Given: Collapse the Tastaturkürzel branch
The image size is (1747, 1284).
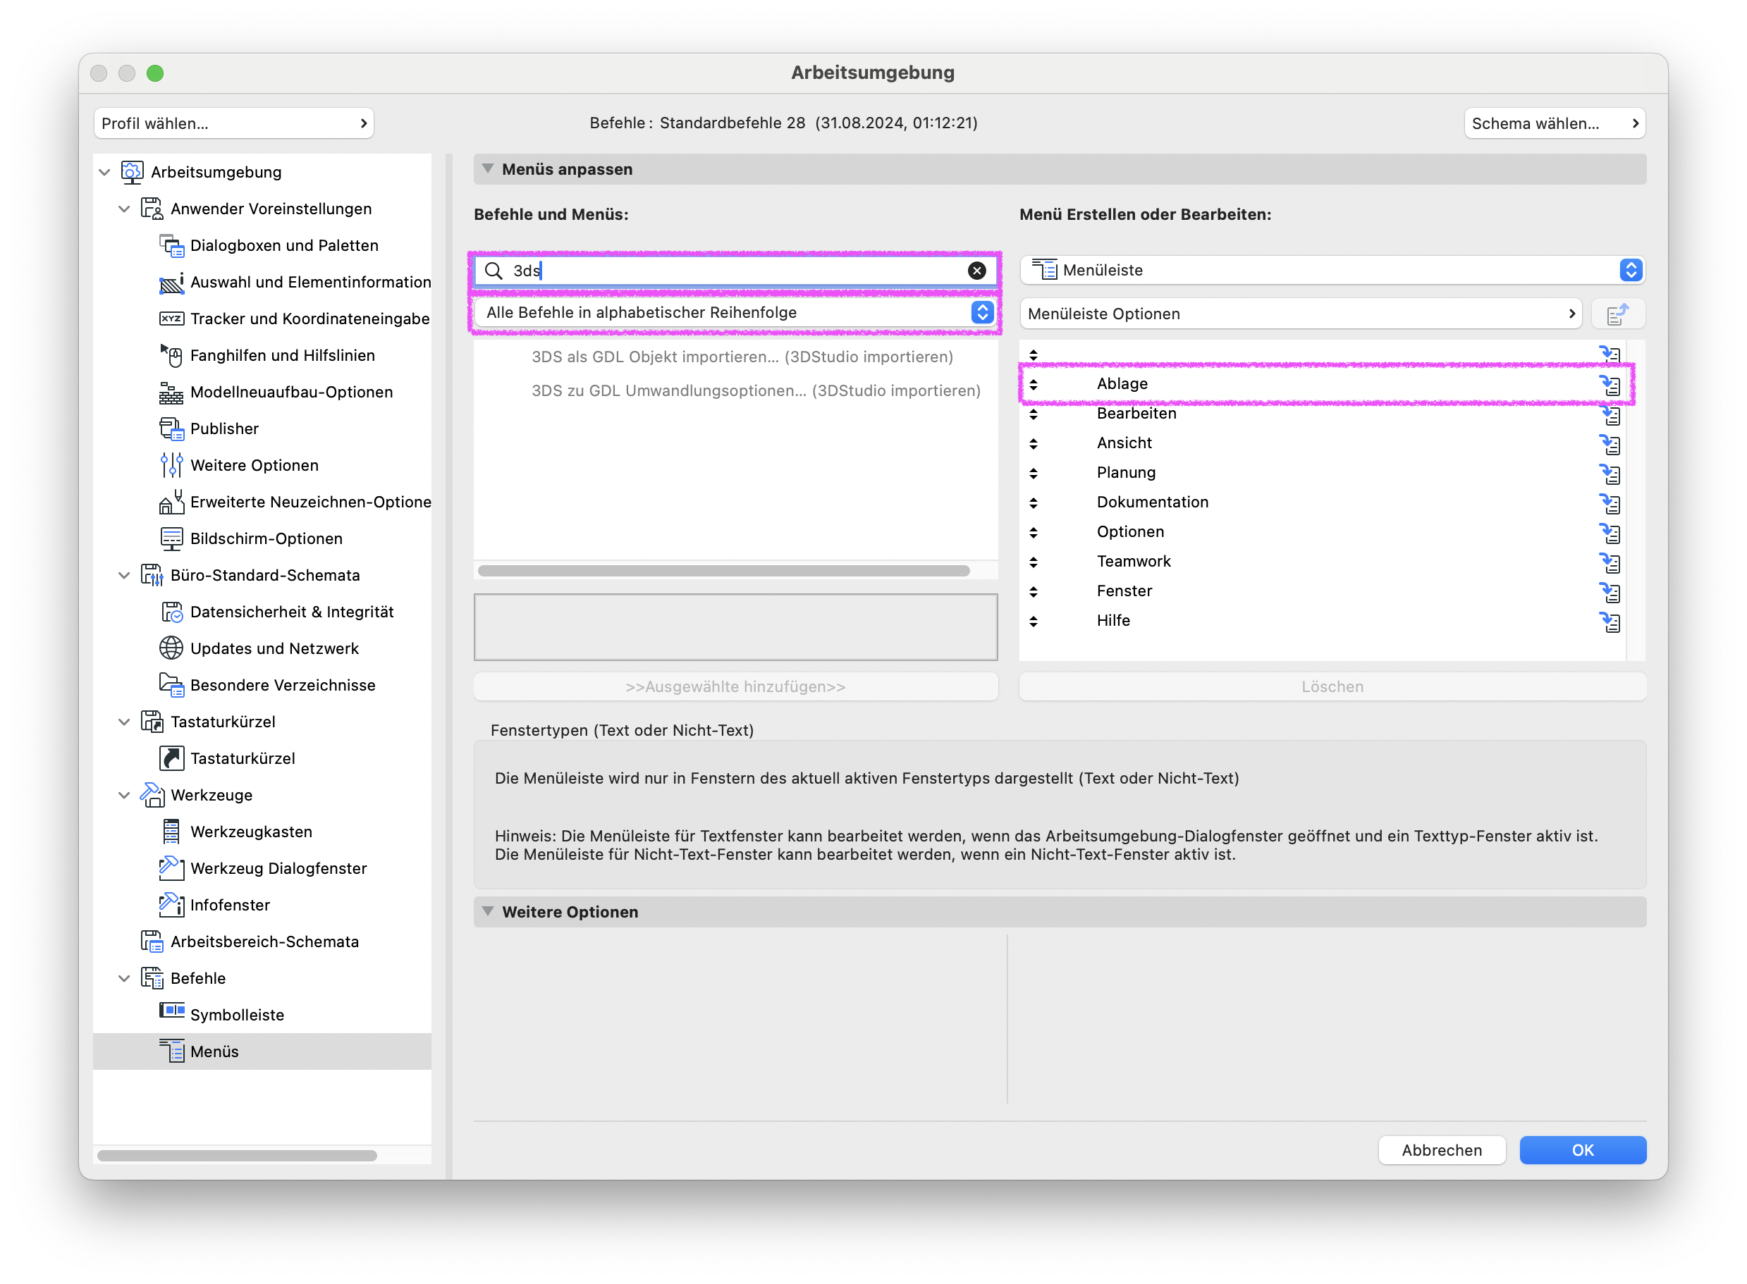Looking at the screenshot, I should tap(123, 722).
